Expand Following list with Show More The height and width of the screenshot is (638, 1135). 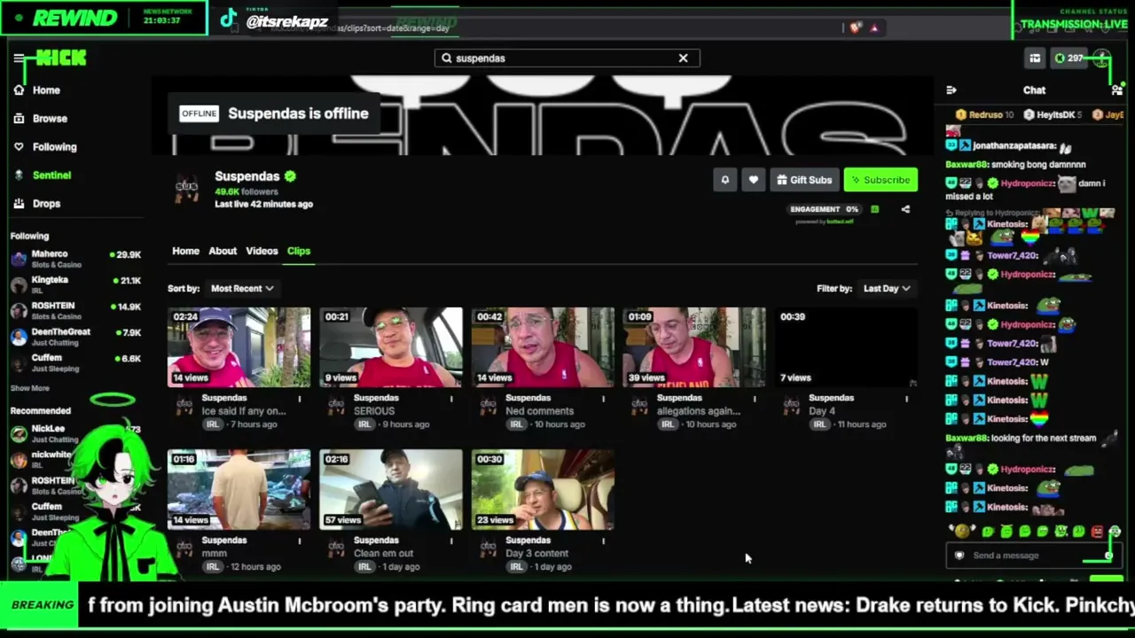point(29,388)
